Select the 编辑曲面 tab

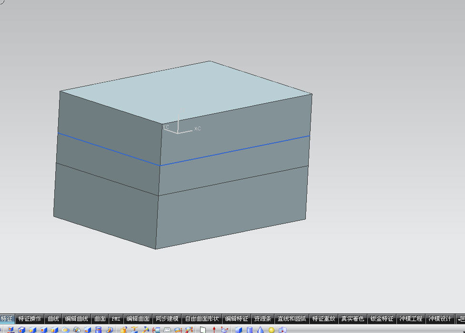138,319
